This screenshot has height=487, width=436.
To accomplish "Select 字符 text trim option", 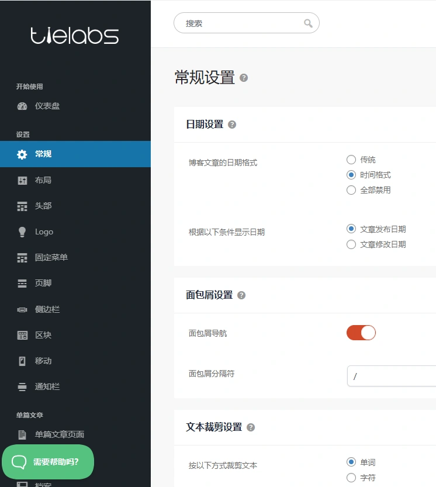I will [351, 478].
